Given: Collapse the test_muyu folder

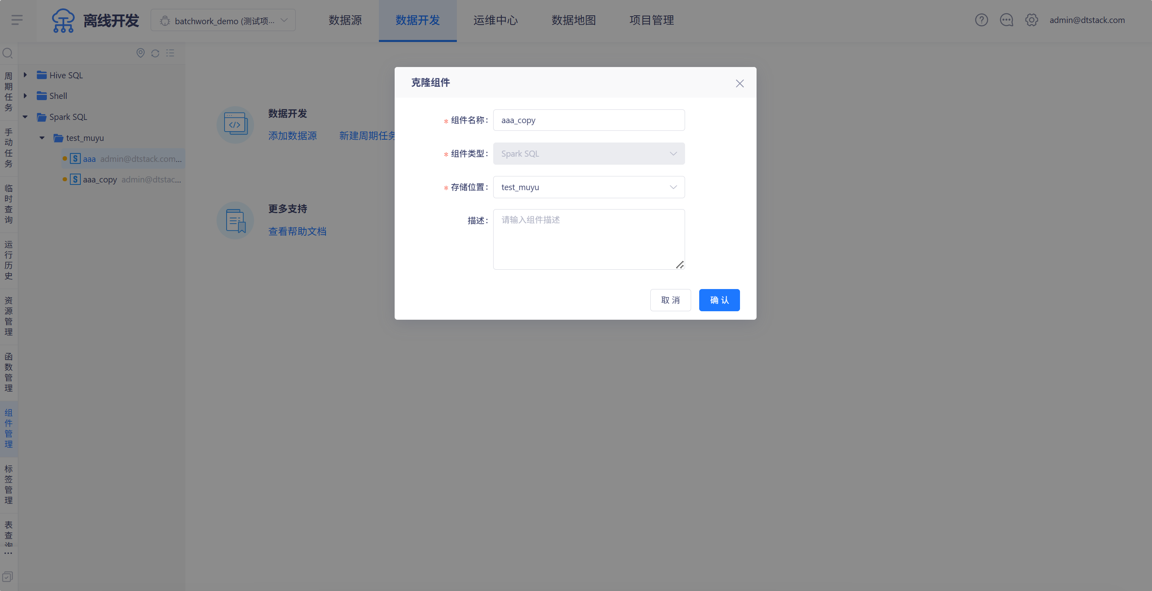Looking at the screenshot, I should pyautogui.click(x=42, y=138).
